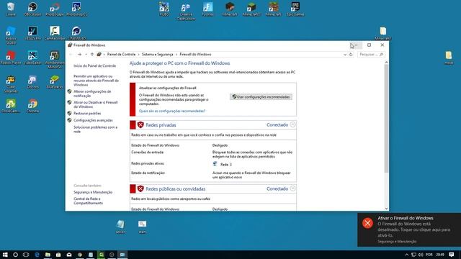461x259 pixels.
Task: Open the server file on the desktop
Action: (x=120, y=227)
